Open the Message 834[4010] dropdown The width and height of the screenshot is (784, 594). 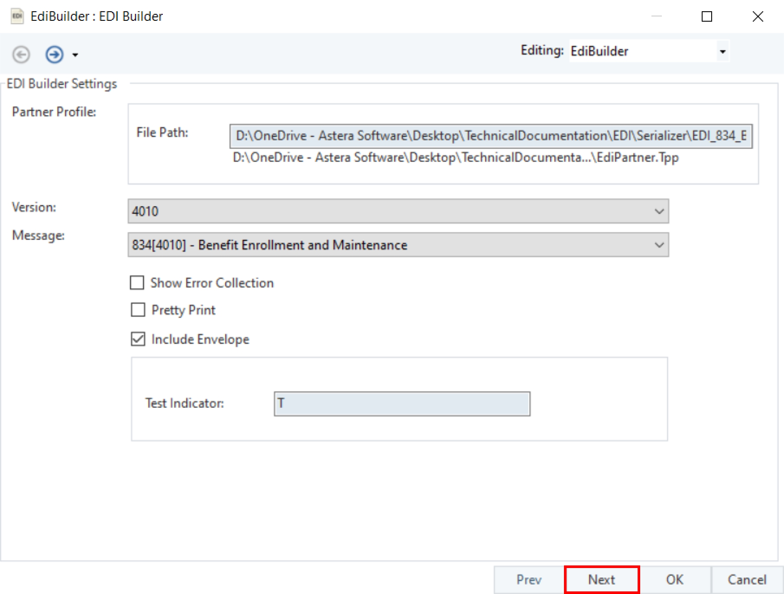(659, 245)
